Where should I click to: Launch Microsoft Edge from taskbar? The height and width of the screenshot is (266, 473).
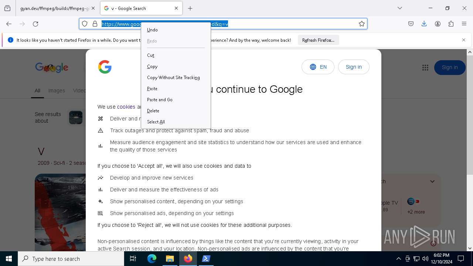tap(152, 259)
